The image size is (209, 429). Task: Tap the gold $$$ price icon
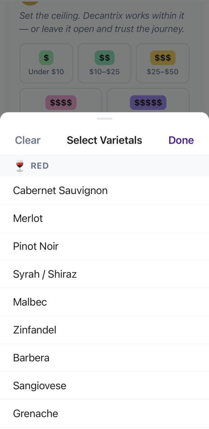(x=162, y=57)
